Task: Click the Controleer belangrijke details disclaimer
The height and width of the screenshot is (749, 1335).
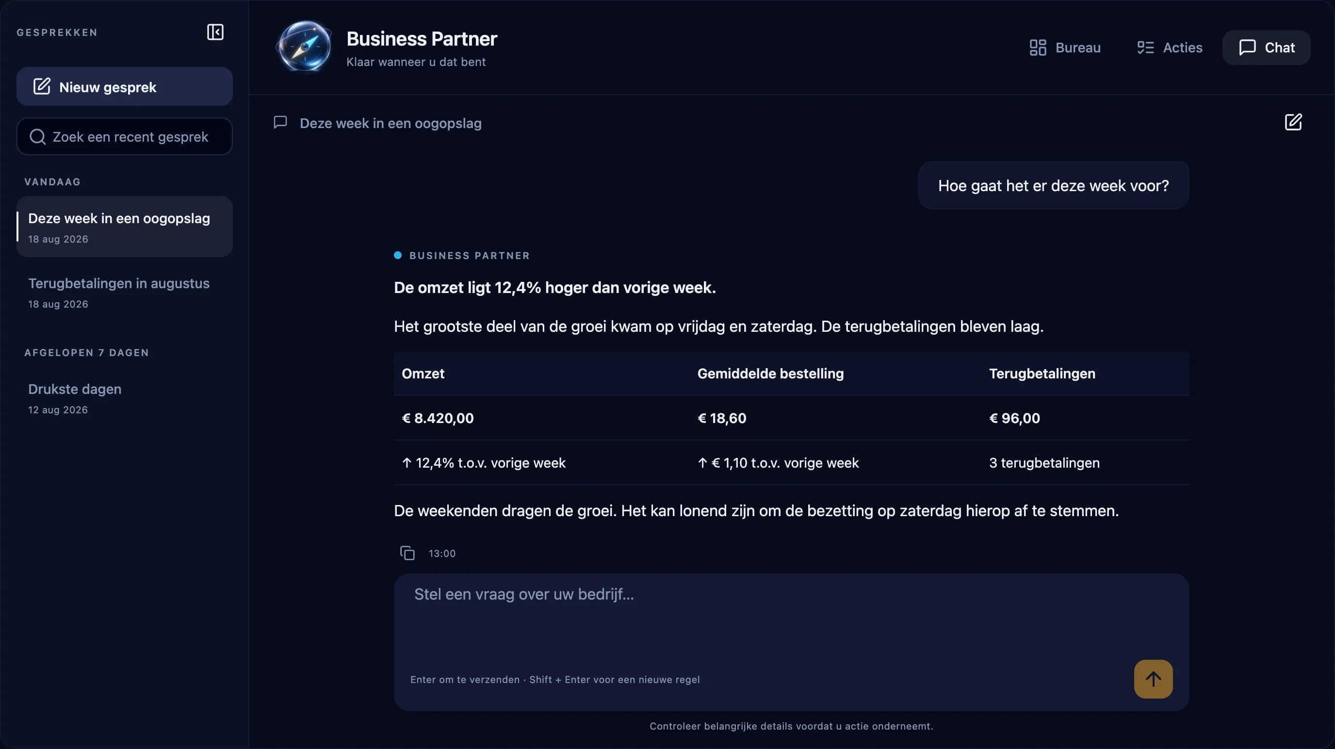Action: point(791,726)
